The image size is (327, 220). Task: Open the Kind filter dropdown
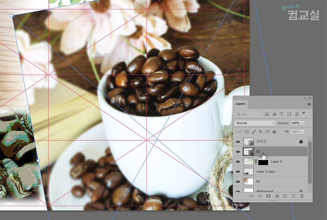click(248, 114)
